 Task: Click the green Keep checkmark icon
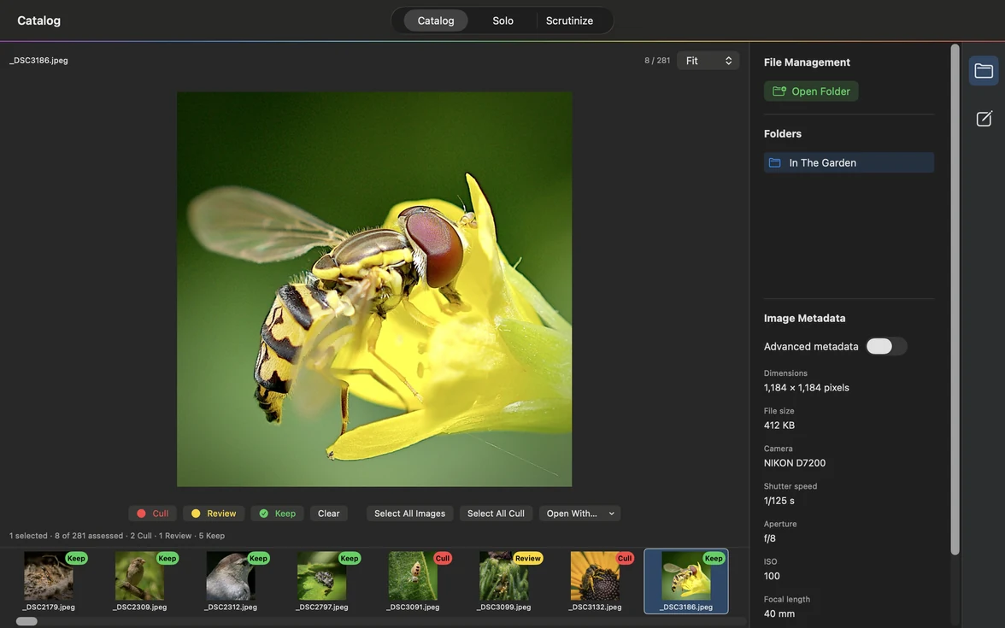click(x=263, y=514)
